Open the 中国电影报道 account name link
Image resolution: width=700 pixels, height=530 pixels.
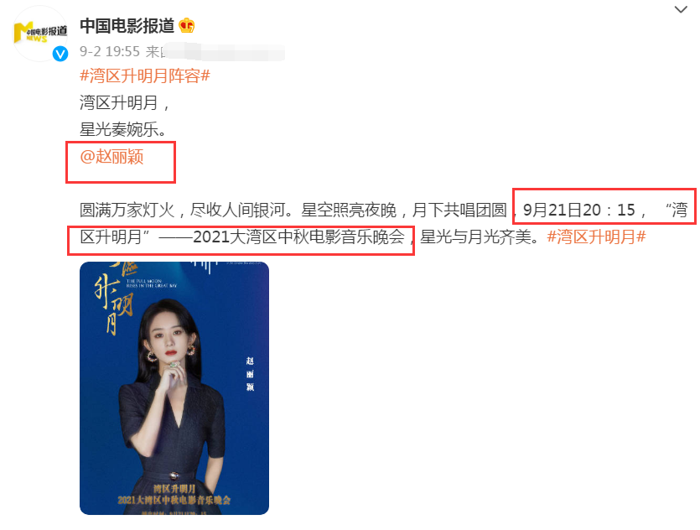127,26
